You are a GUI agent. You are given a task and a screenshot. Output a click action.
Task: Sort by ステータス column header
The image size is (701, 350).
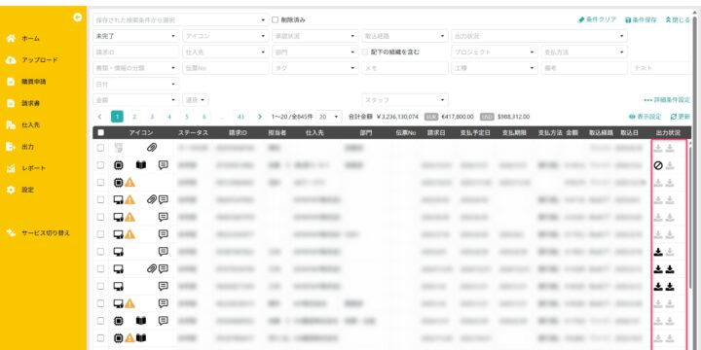(193, 132)
